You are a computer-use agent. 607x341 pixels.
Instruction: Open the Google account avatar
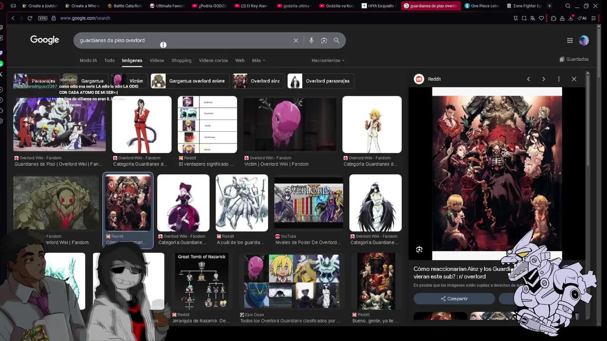584,40
